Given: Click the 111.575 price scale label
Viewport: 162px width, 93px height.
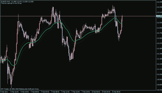Looking at the screenshot, I should [x=159, y=43].
